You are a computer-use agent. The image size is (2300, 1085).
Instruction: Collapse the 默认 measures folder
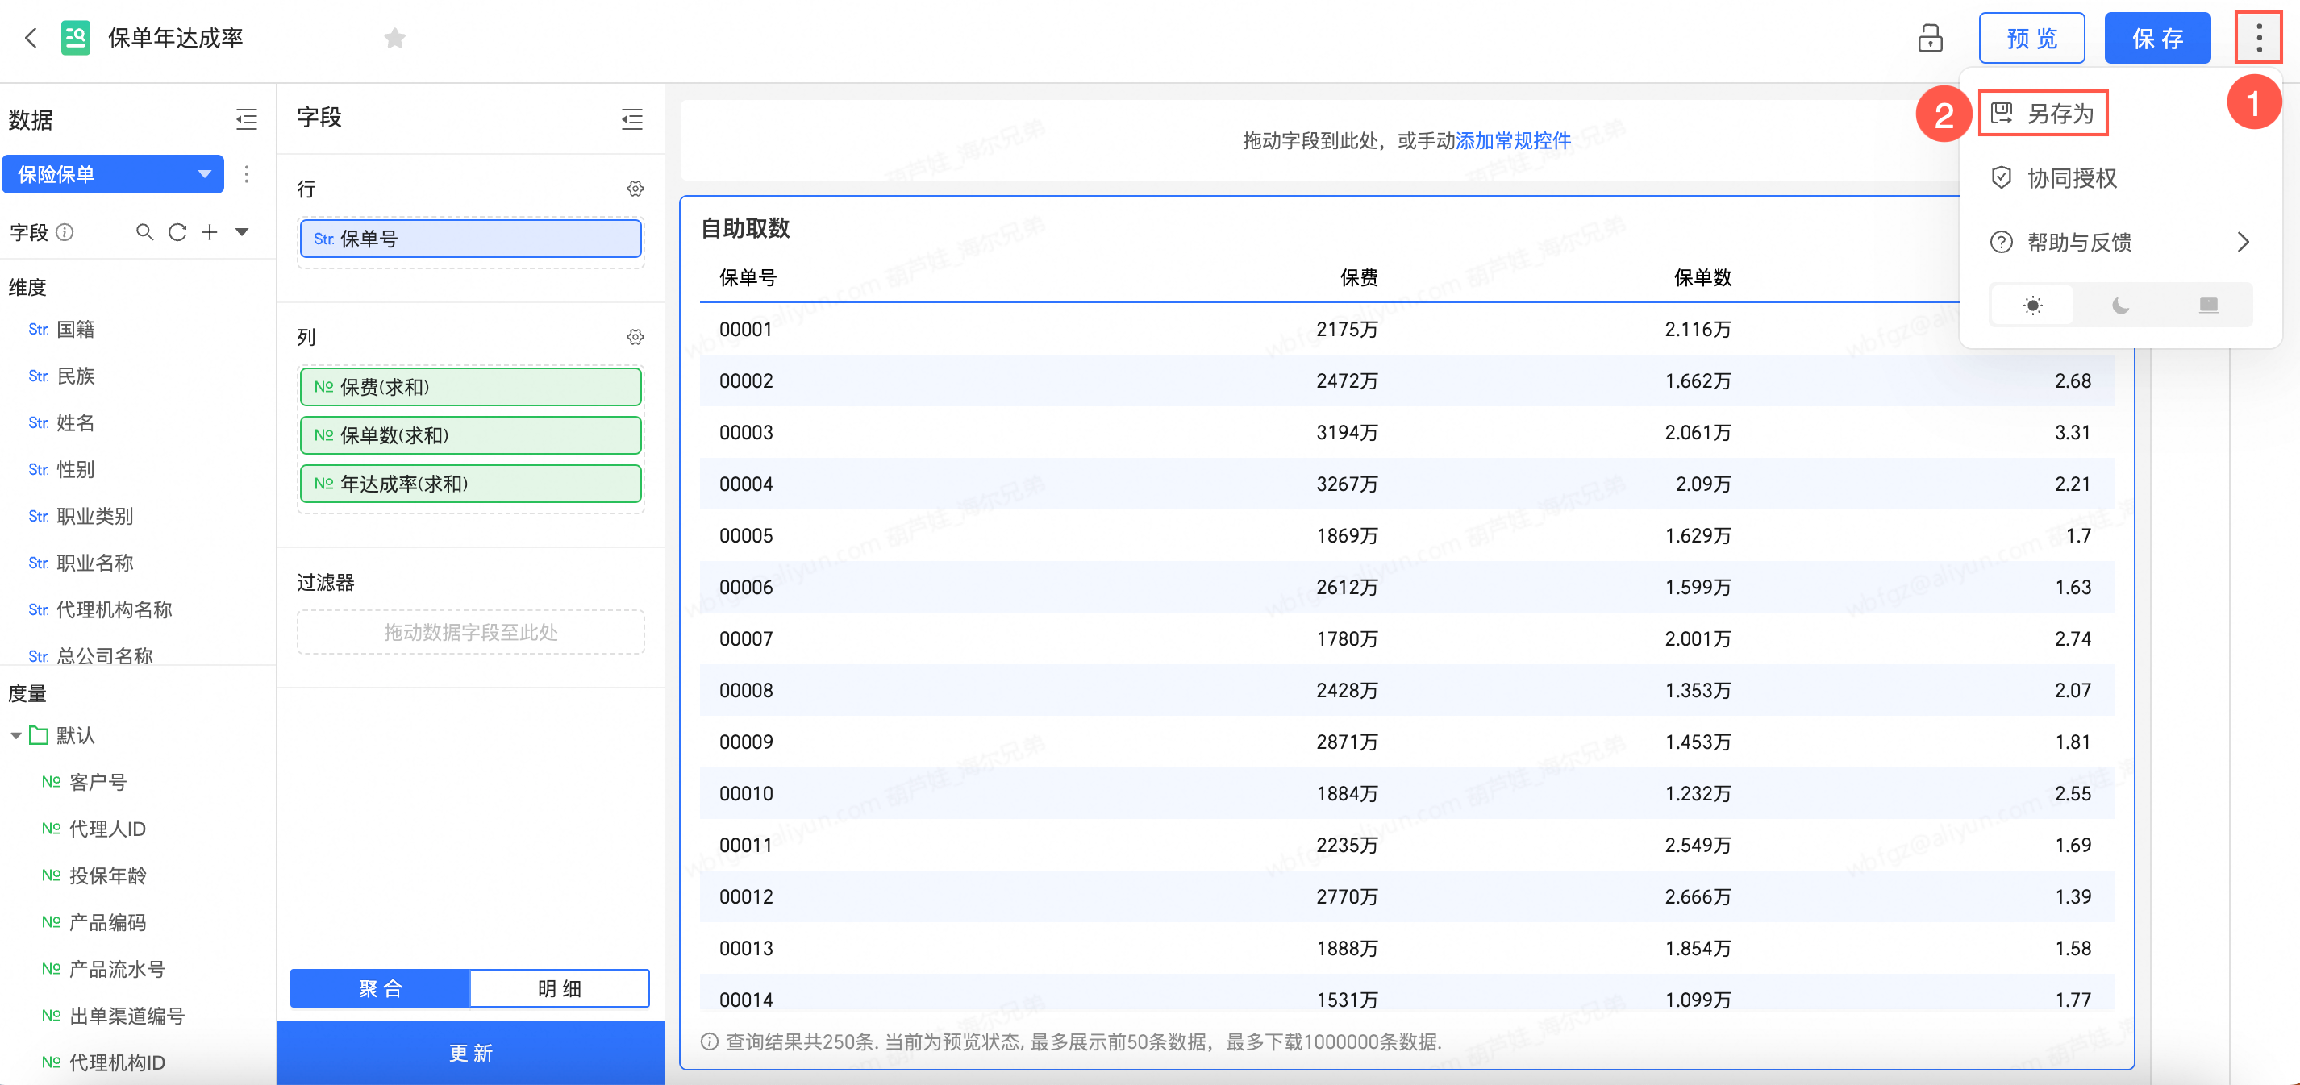pyautogui.click(x=16, y=735)
